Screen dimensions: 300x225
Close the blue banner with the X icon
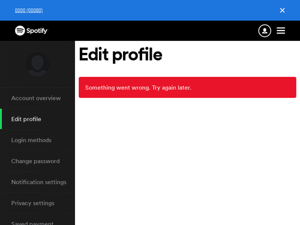pos(282,10)
